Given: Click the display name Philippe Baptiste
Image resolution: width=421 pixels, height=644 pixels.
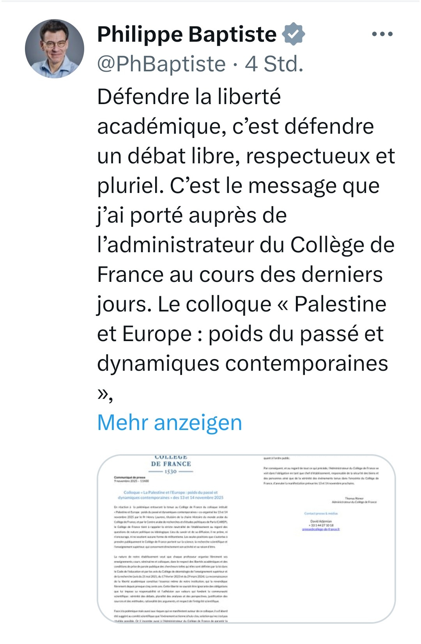Looking at the screenshot, I should (x=187, y=34).
